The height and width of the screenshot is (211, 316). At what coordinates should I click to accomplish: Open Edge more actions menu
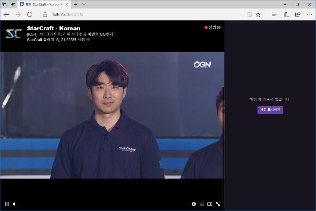tap(310, 14)
